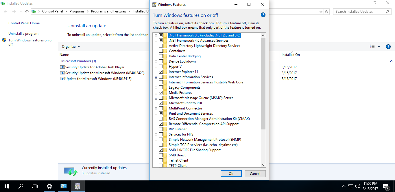Click folder icon beside Telnet Client

[x=165, y=160]
